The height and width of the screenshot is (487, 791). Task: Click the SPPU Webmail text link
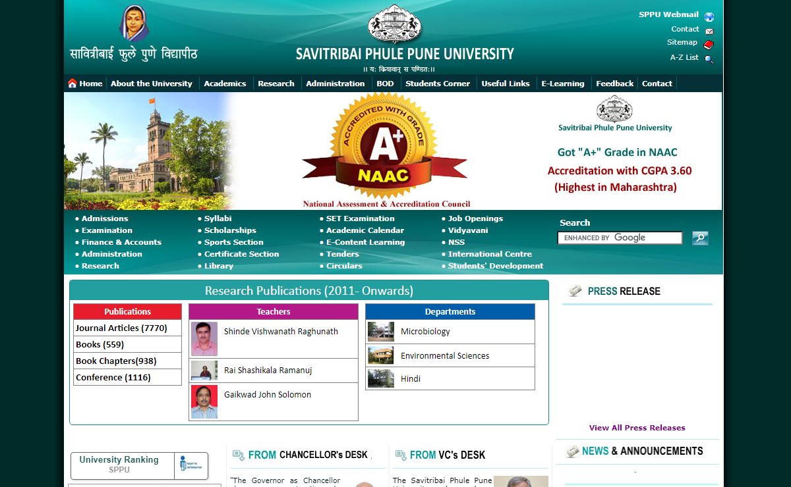click(668, 14)
